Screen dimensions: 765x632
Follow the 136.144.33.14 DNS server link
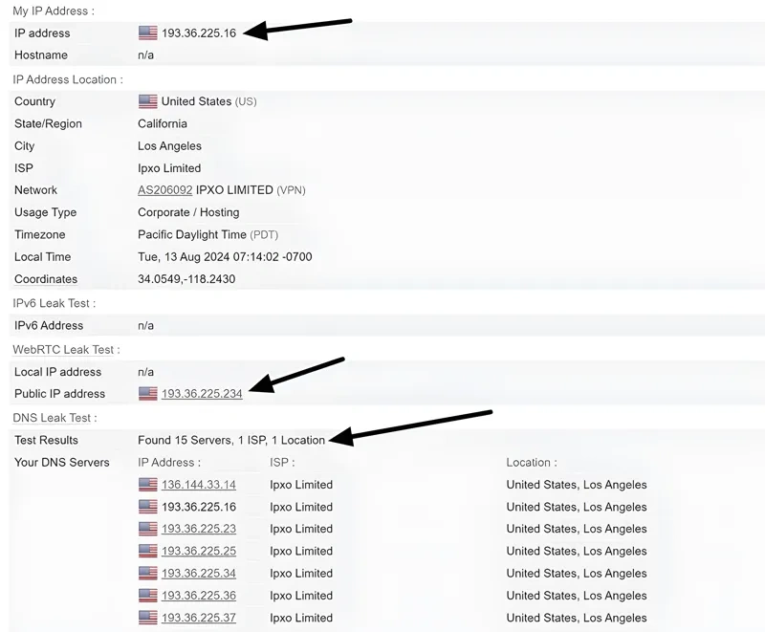pos(199,484)
